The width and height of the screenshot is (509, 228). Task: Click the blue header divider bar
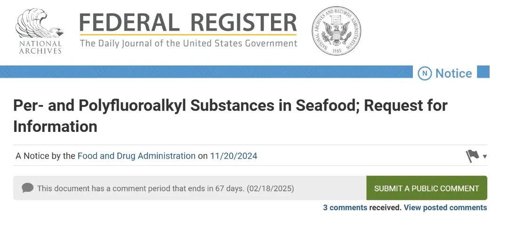(x=206, y=72)
